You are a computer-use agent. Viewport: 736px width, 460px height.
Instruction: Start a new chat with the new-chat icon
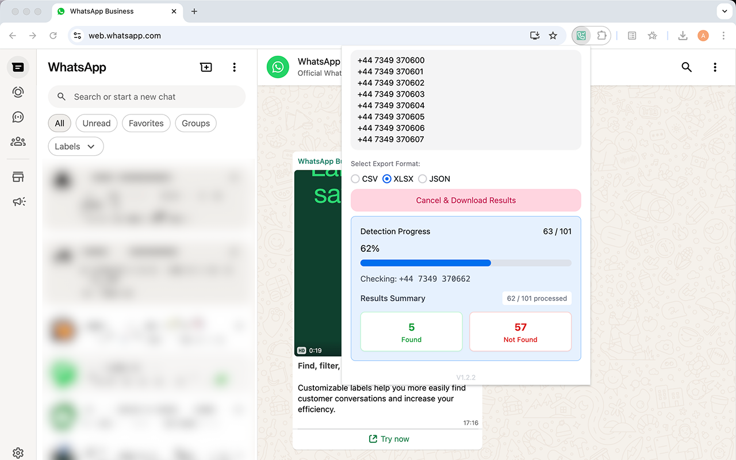click(206, 67)
